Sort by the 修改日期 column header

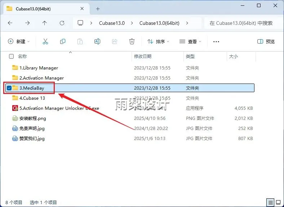tap(143, 57)
